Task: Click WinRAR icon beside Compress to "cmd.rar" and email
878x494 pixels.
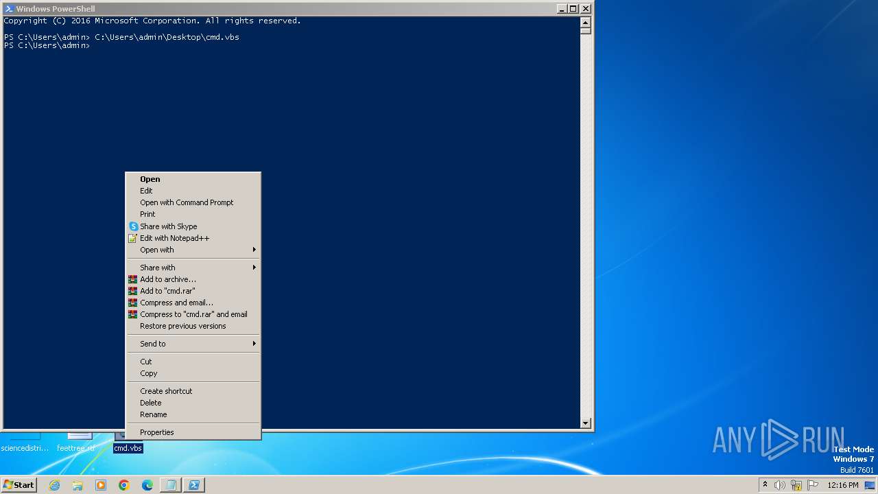Action: 133,314
